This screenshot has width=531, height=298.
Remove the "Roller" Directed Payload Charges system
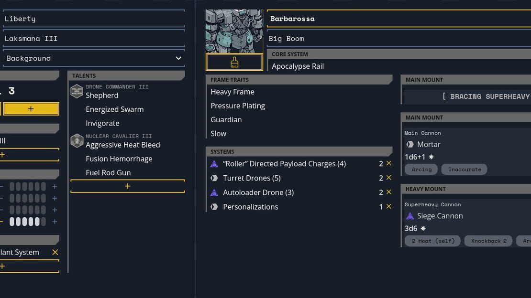pyautogui.click(x=389, y=163)
